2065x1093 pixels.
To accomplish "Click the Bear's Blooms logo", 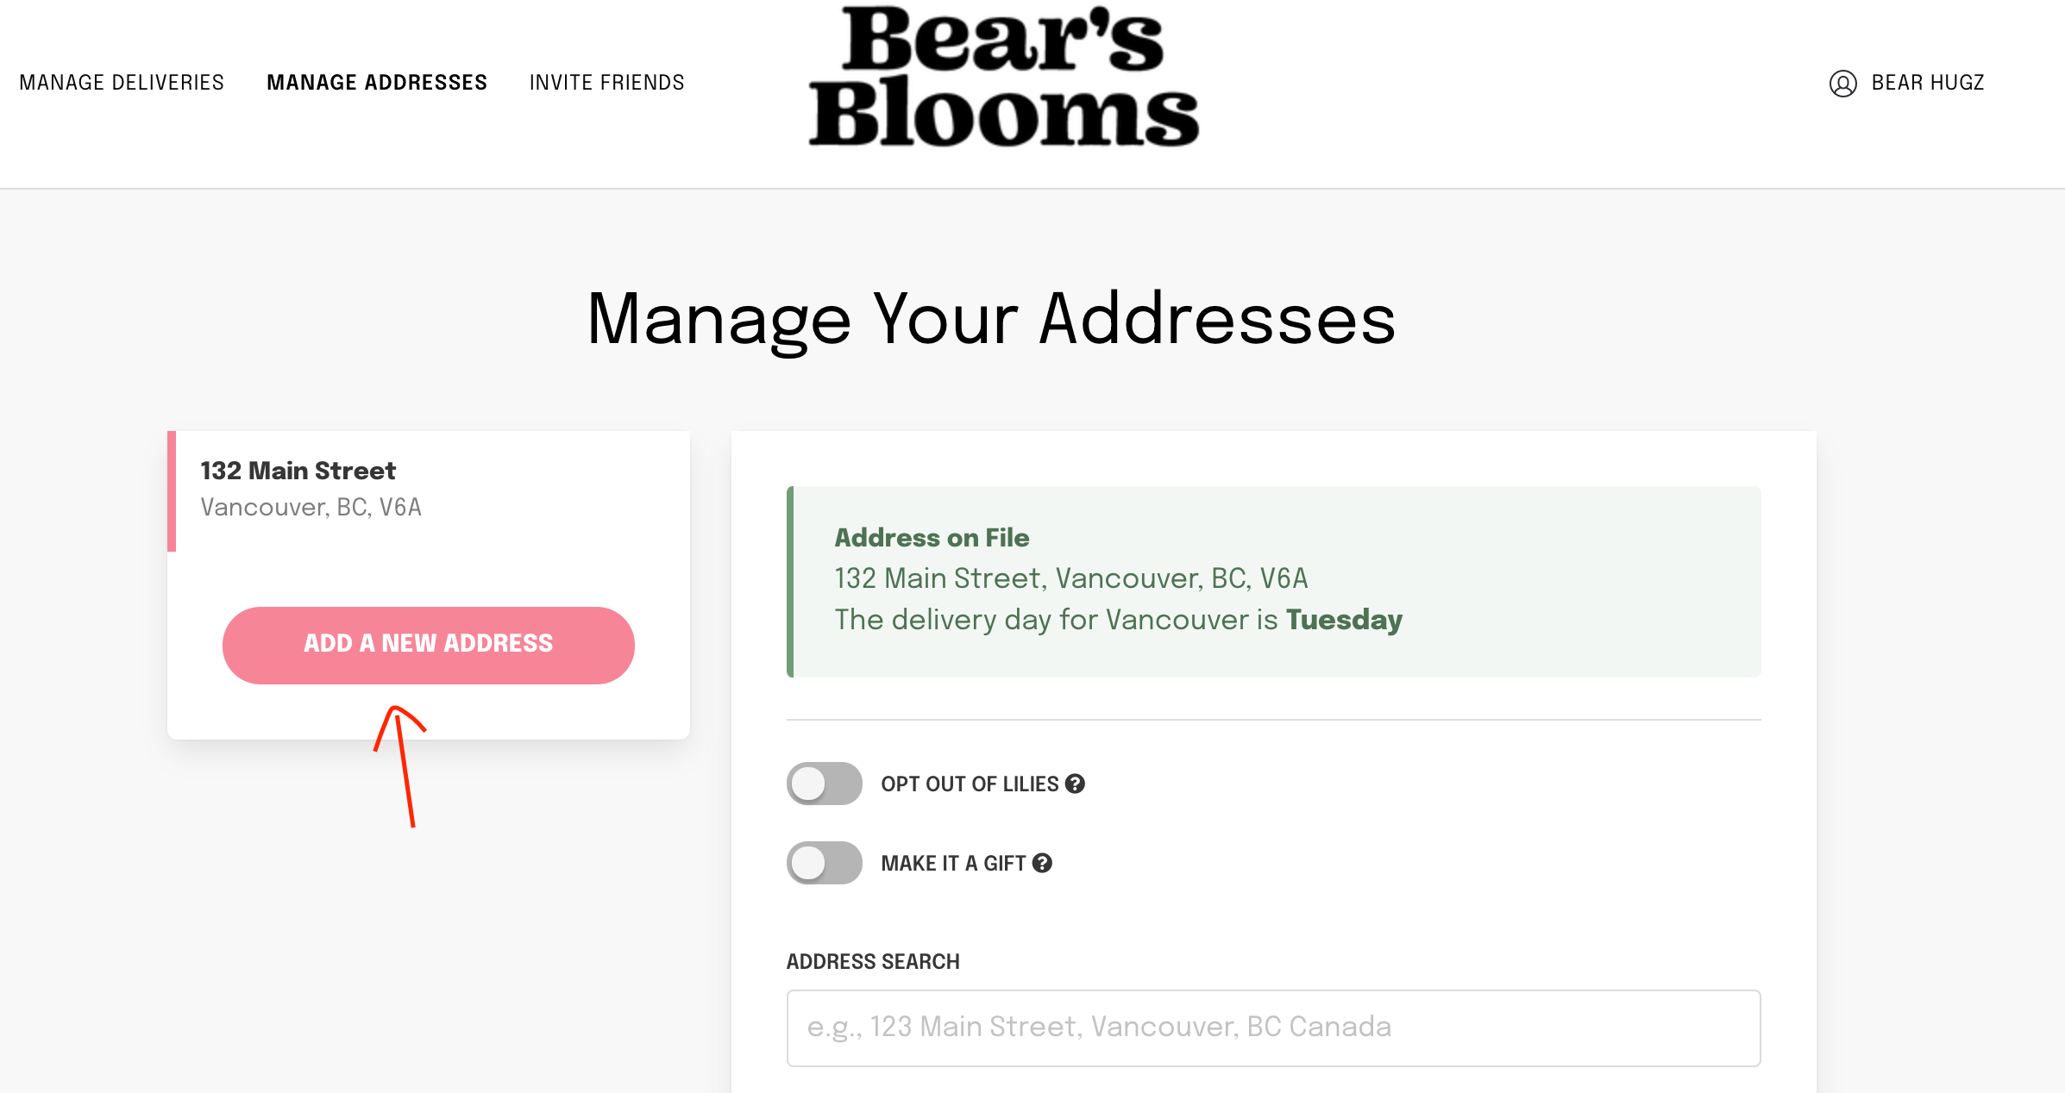I will (x=1003, y=78).
